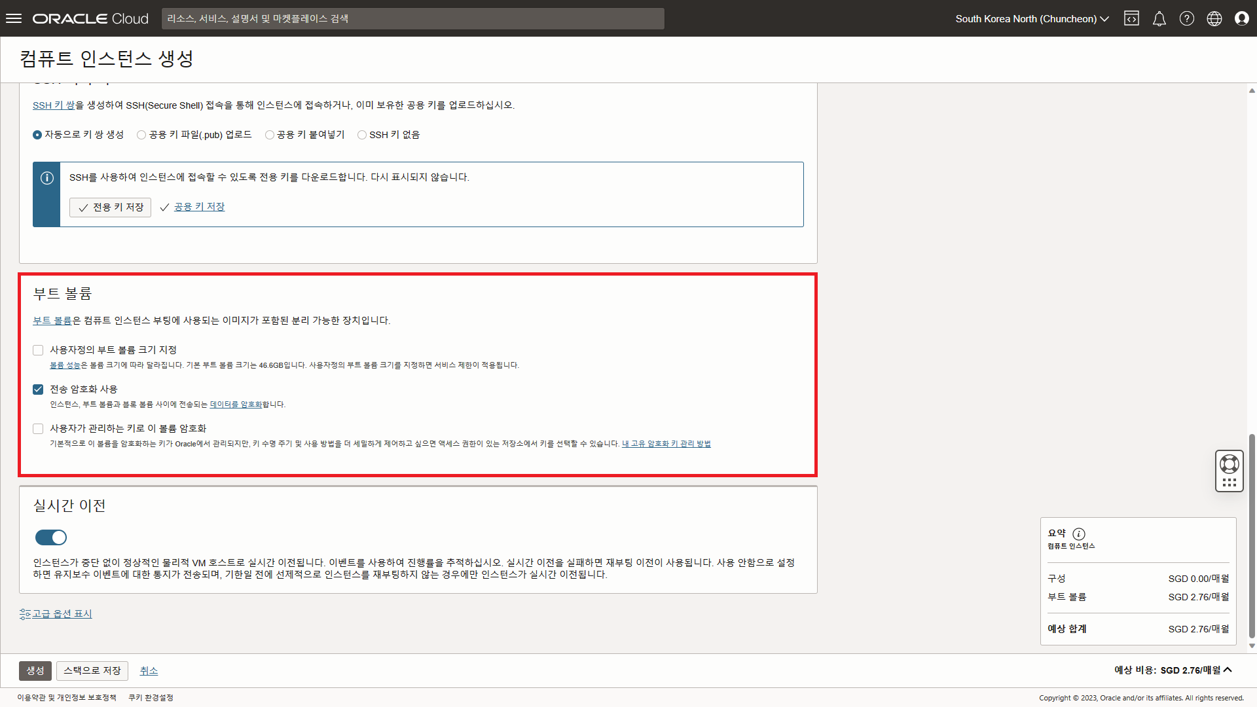Open the hamburger navigation menu
The height and width of the screenshot is (707, 1257).
pos(14,18)
